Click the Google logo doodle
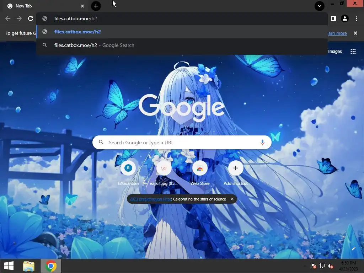Viewport: 364px width, 273px height. [x=182, y=107]
